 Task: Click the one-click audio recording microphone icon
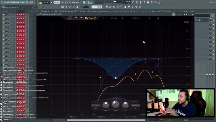tap(140, 2)
